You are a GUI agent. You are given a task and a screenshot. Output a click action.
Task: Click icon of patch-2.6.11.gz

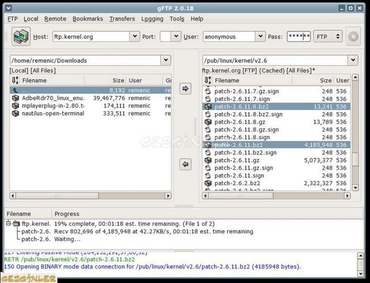[x=208, y=160]
